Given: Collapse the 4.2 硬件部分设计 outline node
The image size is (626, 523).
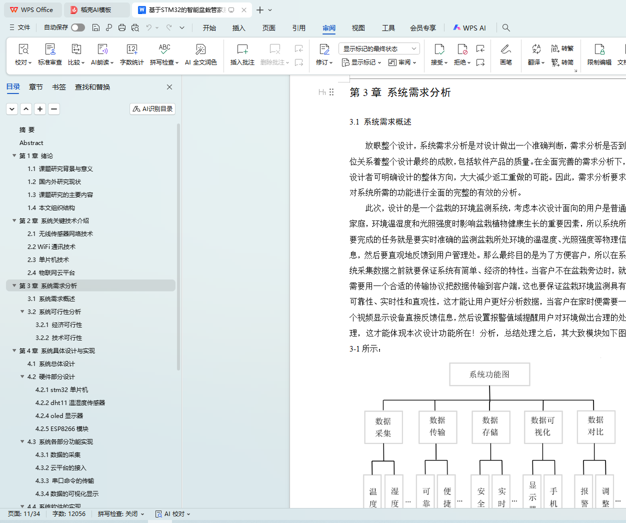Looking at the screenshot, I should (22, 376).
